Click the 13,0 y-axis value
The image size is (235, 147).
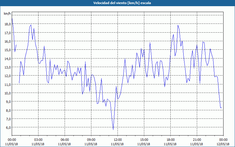[x=8, y=67]
